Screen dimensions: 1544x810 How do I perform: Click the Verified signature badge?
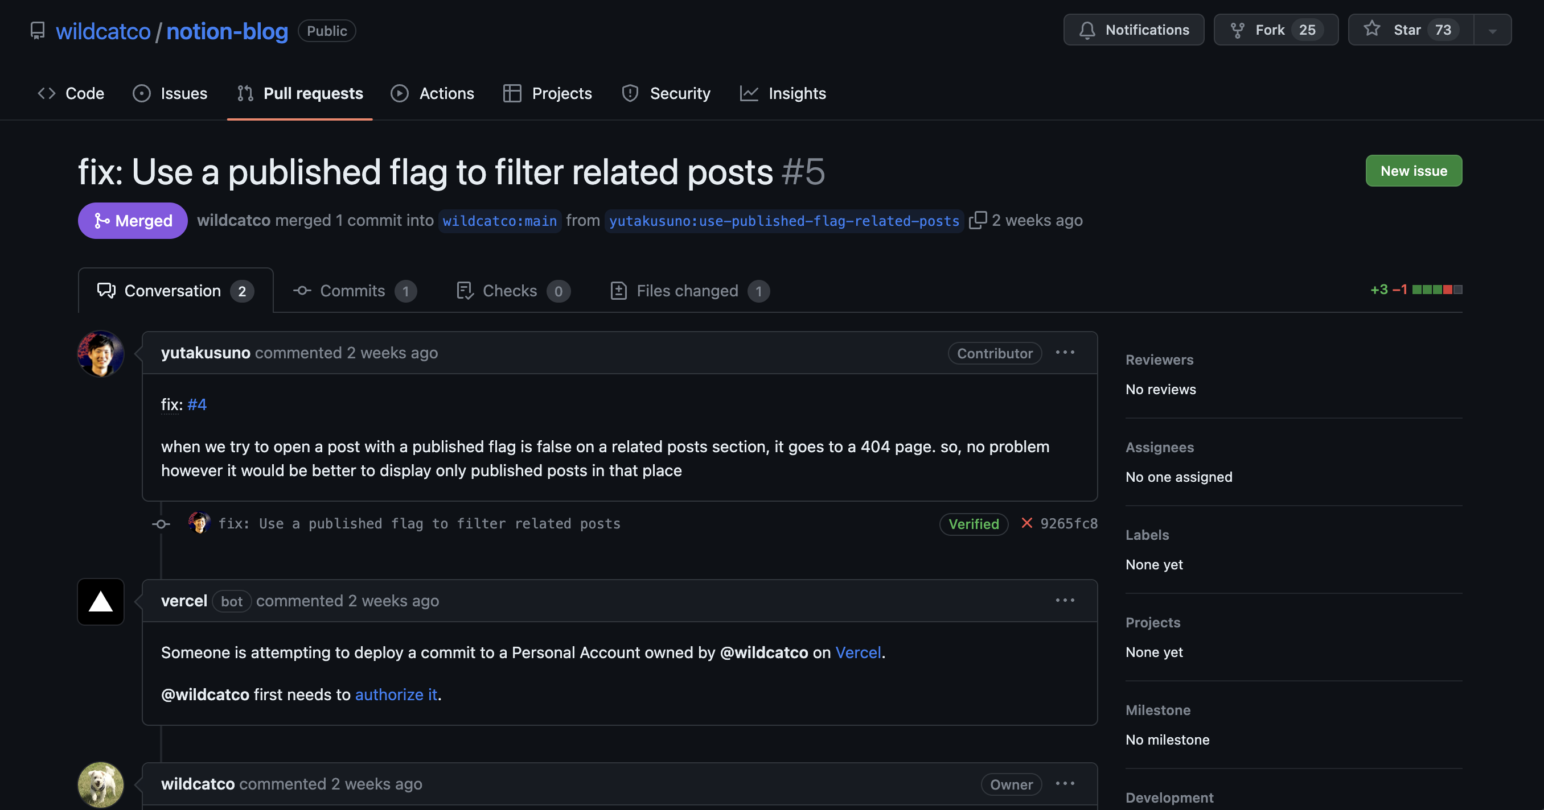[974, 524]
